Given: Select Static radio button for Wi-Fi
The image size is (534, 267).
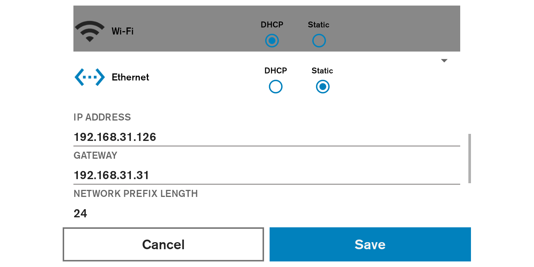Looking at the screenshot, I should (319, 40).
